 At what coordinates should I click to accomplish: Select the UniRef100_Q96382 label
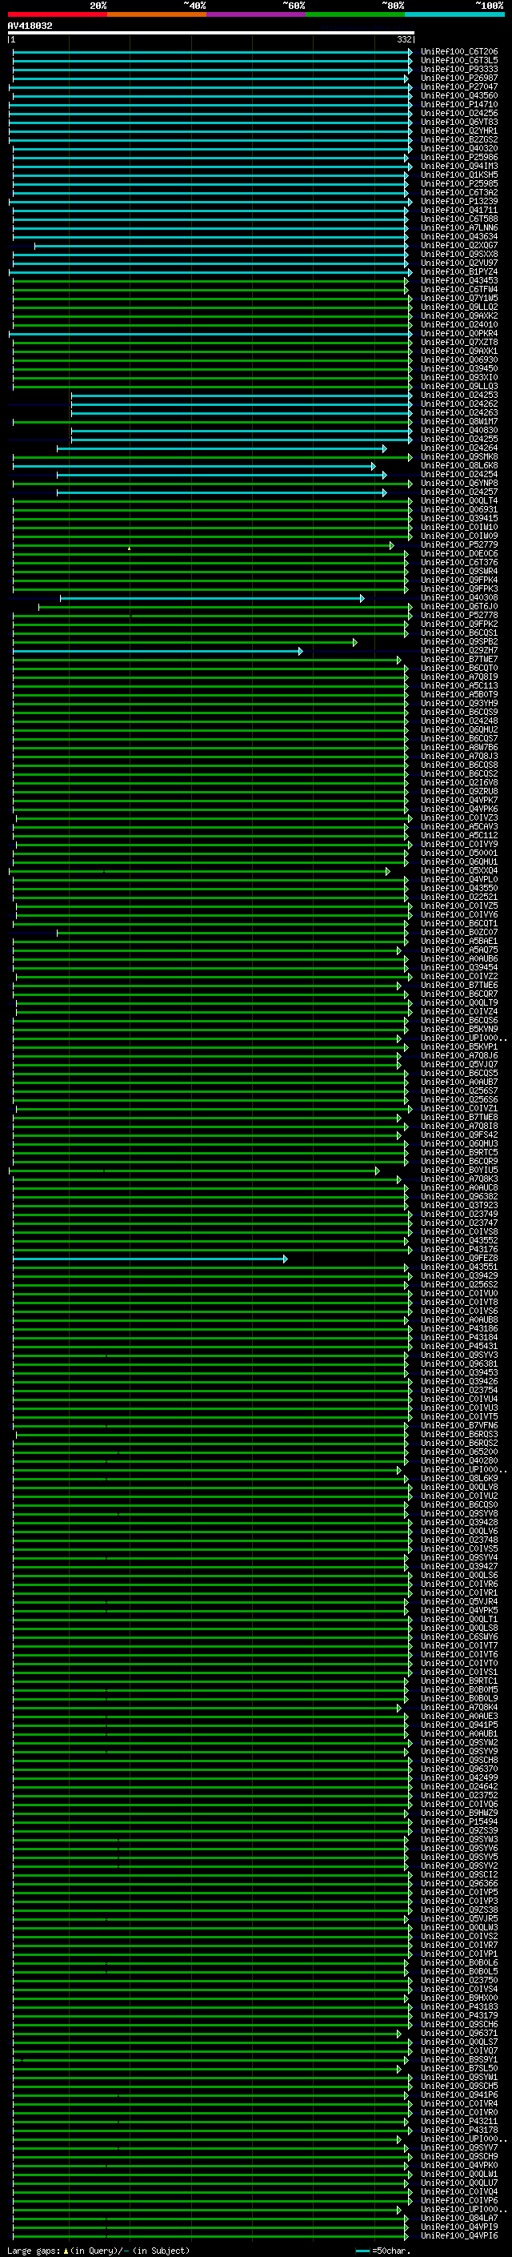[x=459, y=1198]
